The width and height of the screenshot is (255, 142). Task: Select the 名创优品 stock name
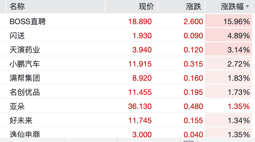point(25,92)
